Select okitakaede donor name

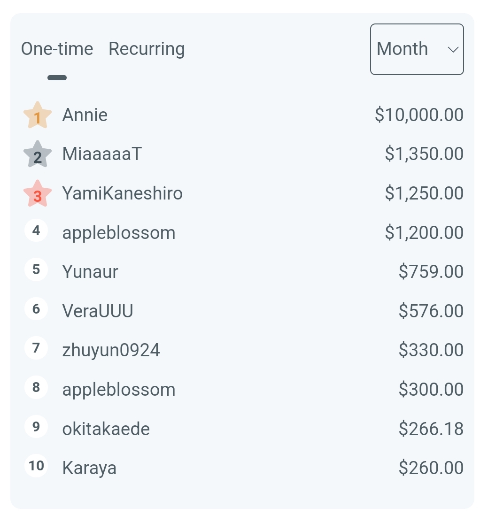coord(106,429)
